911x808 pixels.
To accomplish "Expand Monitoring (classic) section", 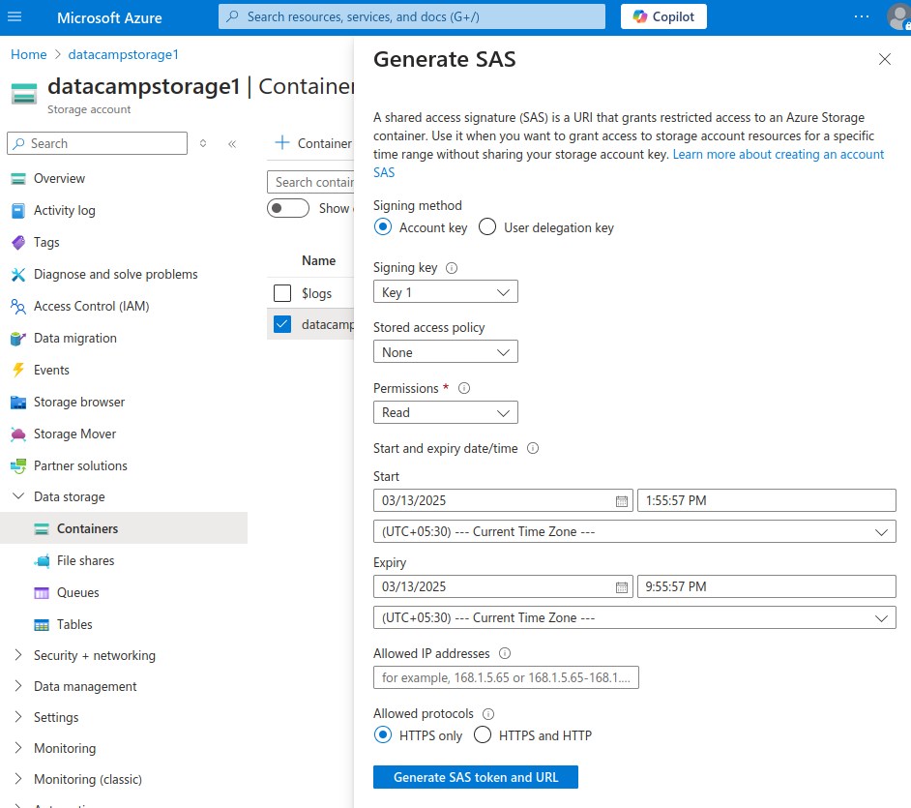I will [x=18, y=778].
